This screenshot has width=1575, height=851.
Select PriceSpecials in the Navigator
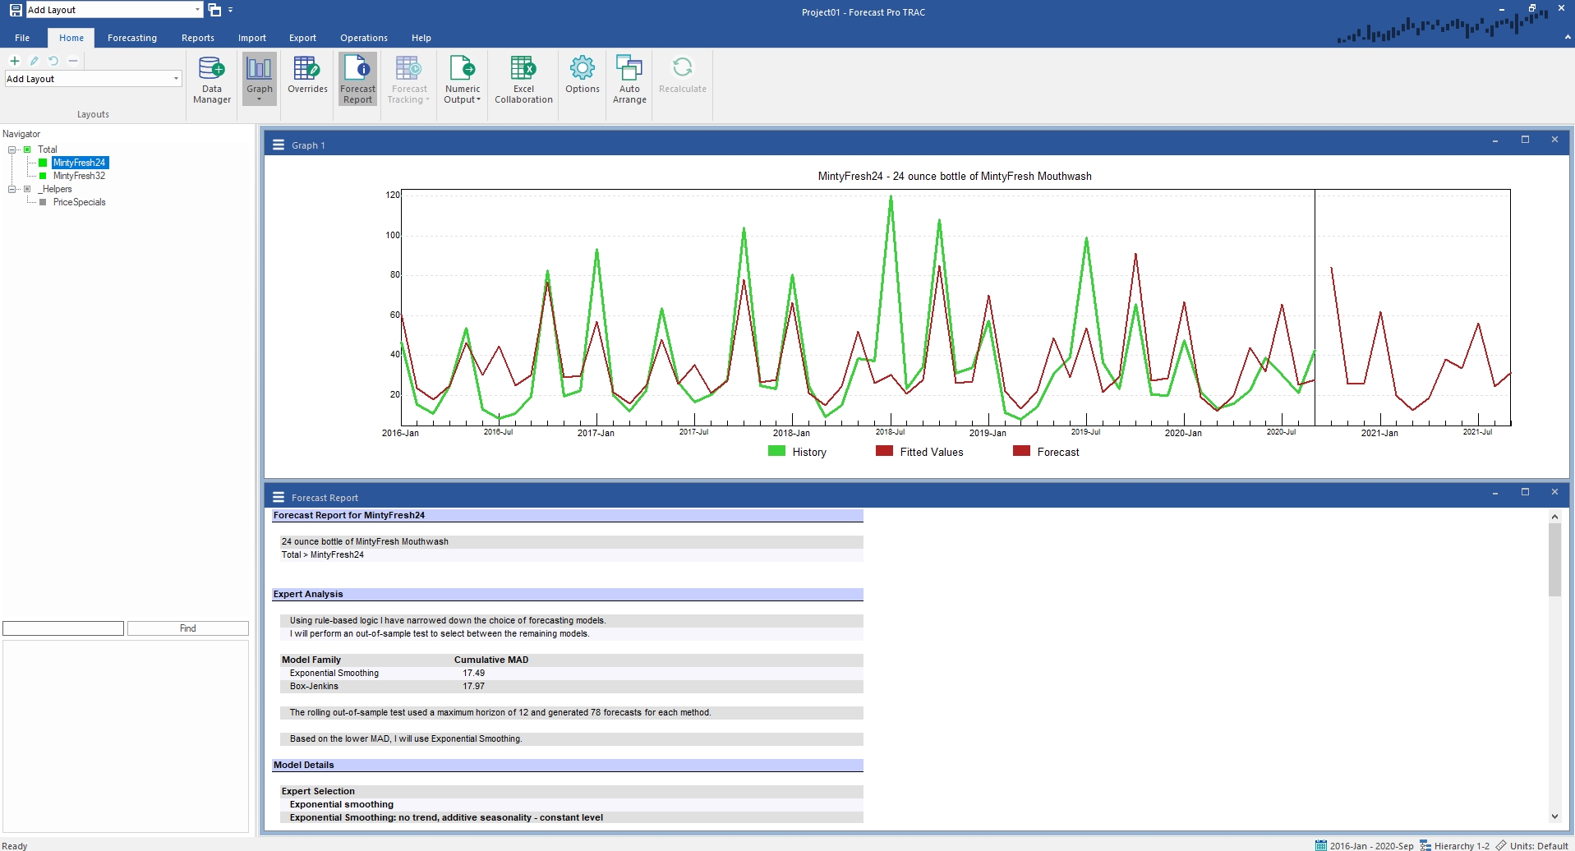(x=79, y=202)
